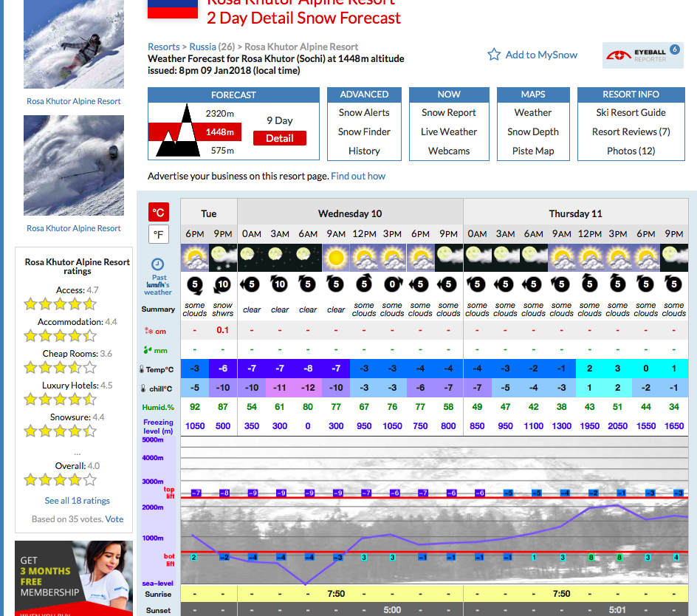This screenshot has height=616, width=697.
Task: Open the Eyeball Reporter badge
Action: (643, 55)
